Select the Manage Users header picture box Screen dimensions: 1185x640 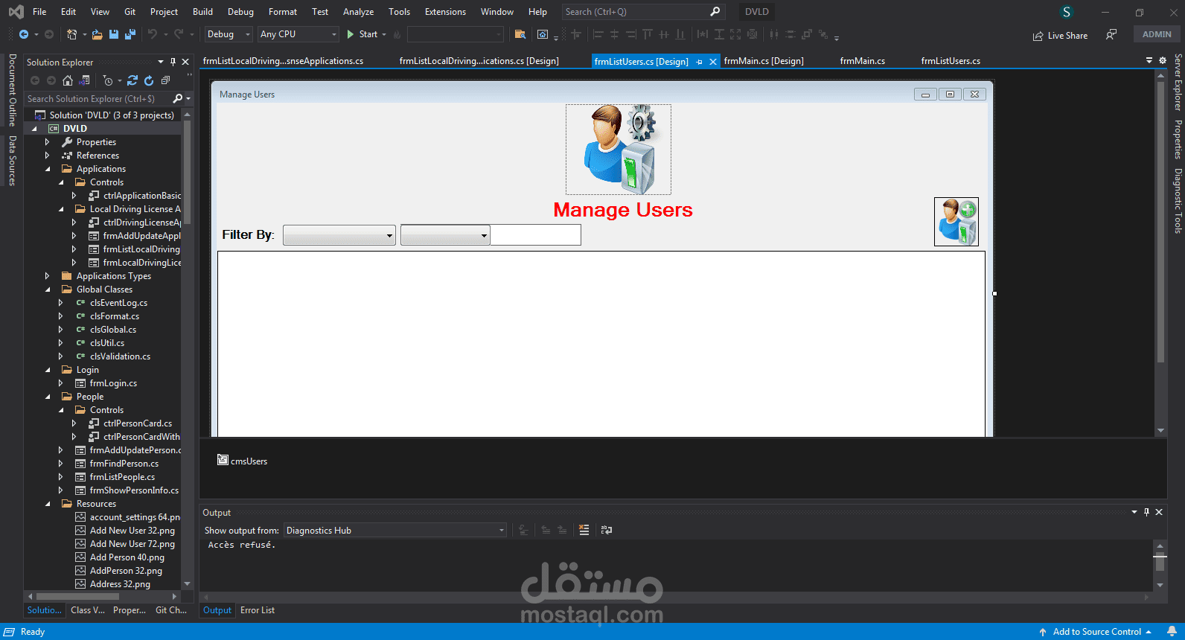(619, 150)
